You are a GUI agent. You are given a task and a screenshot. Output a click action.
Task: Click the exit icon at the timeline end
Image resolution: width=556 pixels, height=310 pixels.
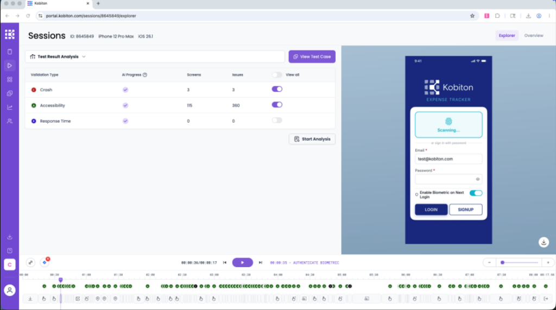coord(546,299)
